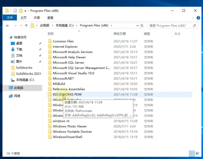Viewport: 203px width, 159px height.
Task: Select 快速访问 in the navigation pane
Action: pos(20,37)
